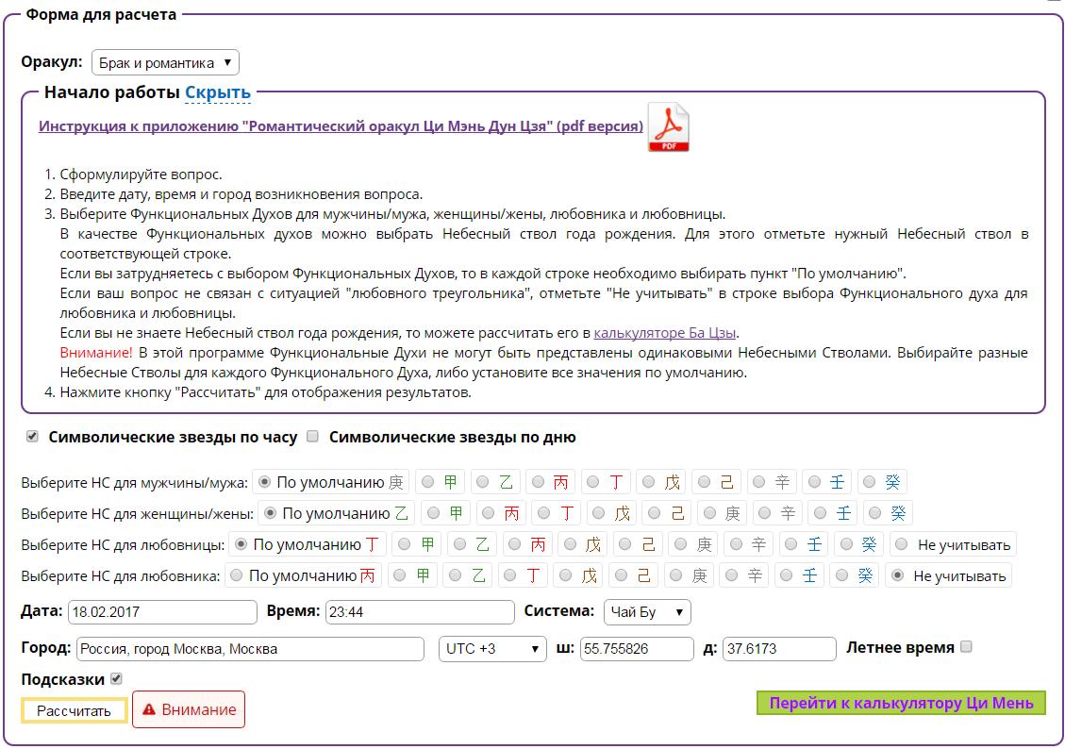Select 辛 stem for любовницы
The image size is (1065, 749).
click(x=737, y=544)
